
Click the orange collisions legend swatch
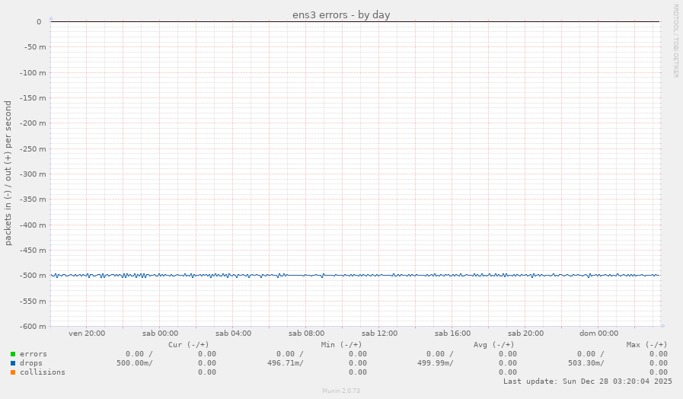tap(13, 372)
